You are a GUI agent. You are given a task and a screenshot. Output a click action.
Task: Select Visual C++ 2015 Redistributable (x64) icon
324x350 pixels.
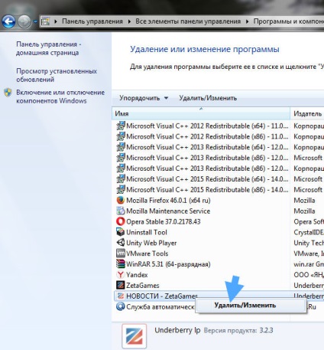(x=121, y=179)
